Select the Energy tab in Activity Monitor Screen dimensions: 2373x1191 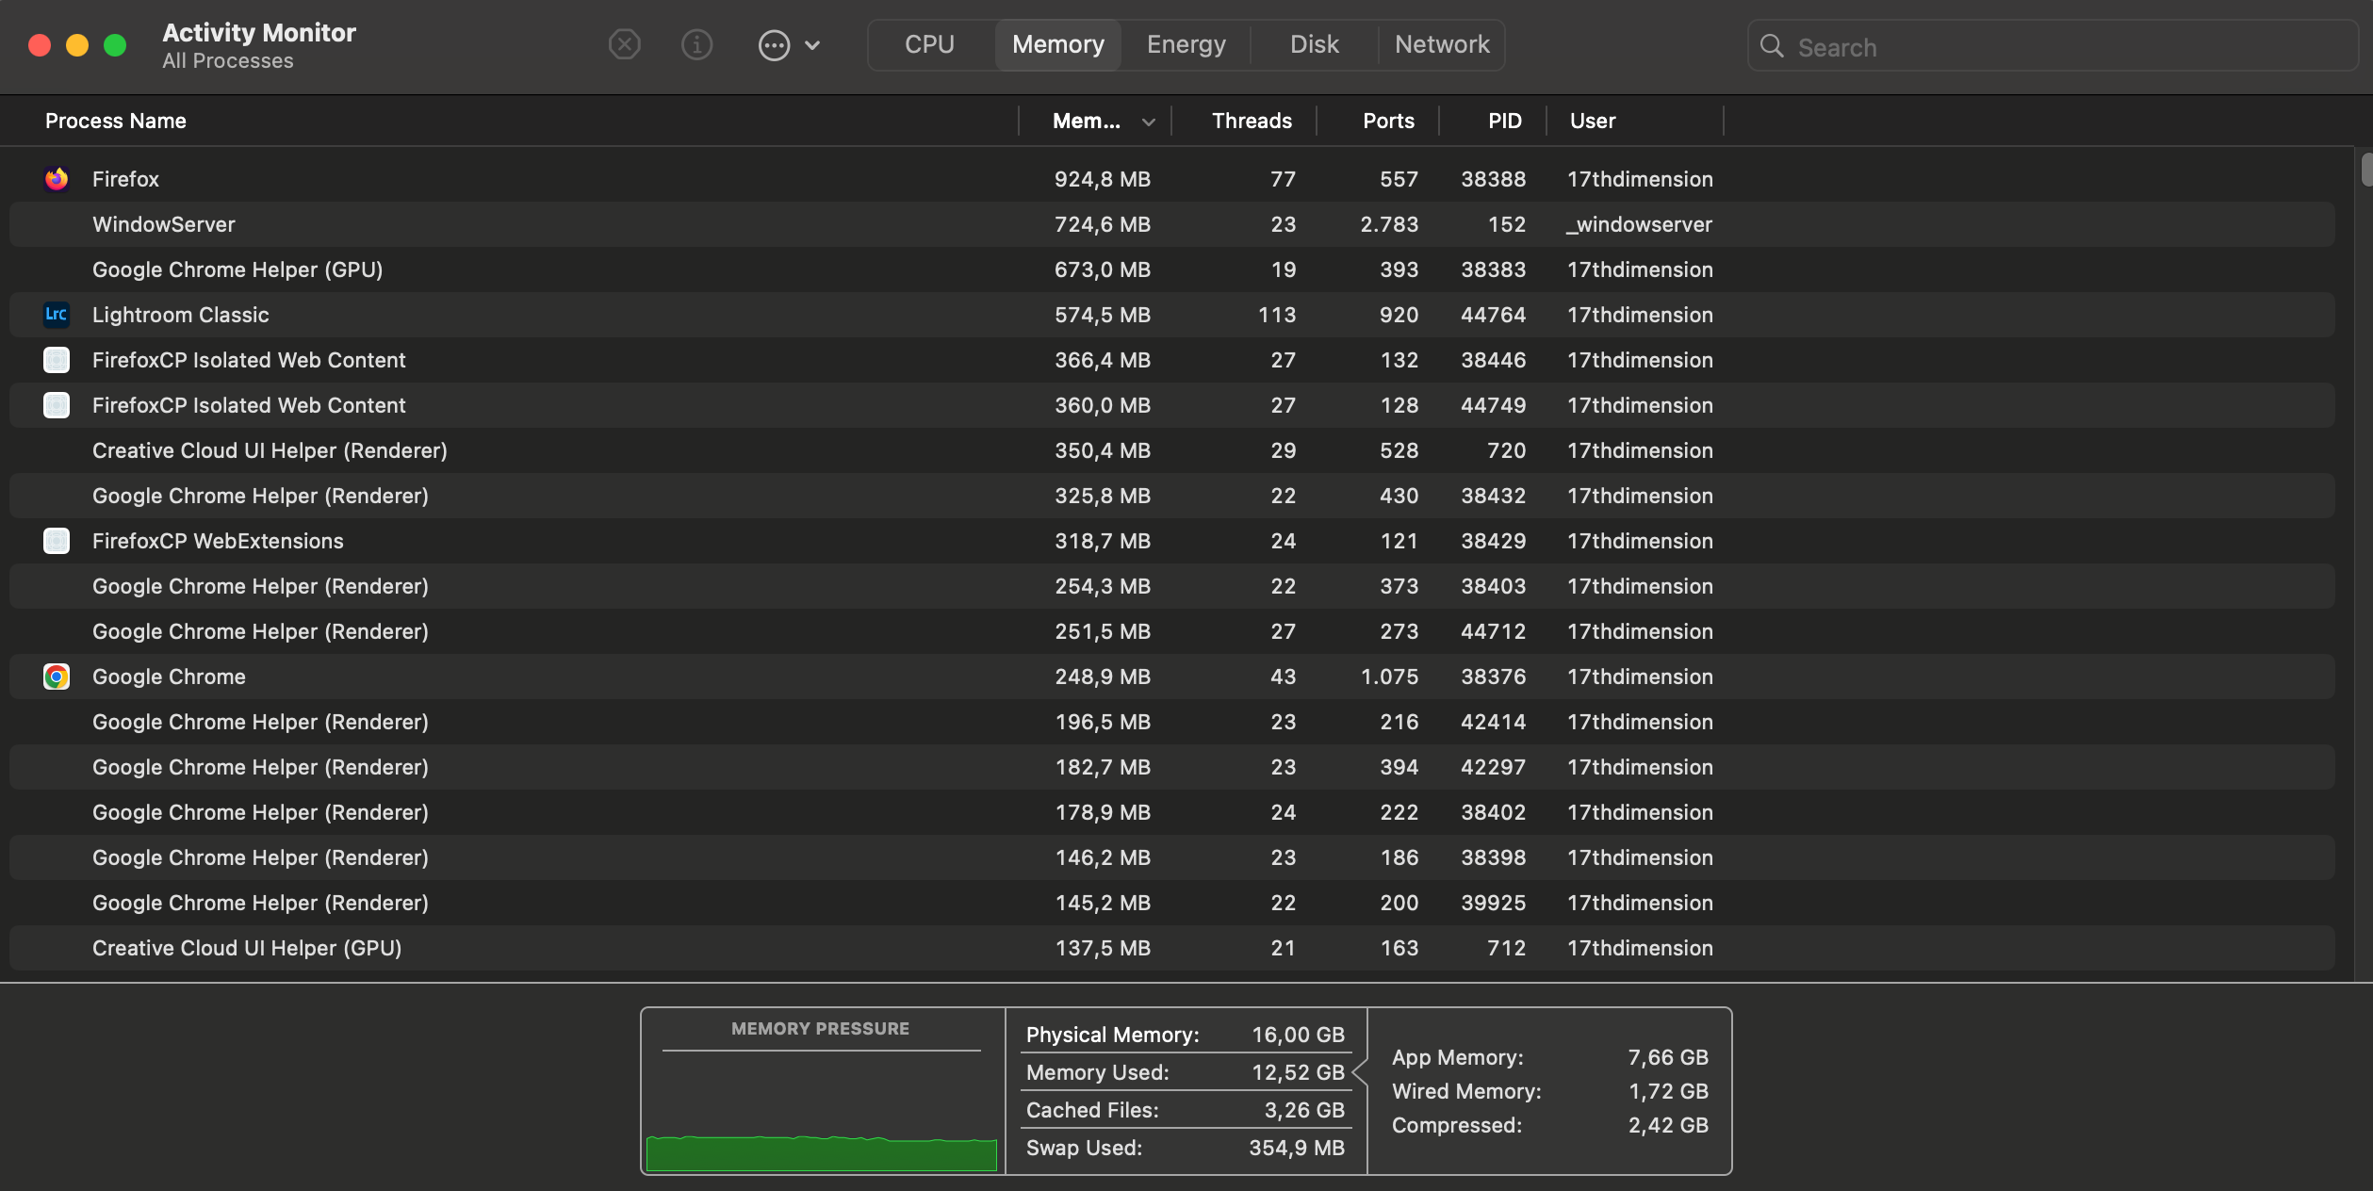(x=1186, y=42)
